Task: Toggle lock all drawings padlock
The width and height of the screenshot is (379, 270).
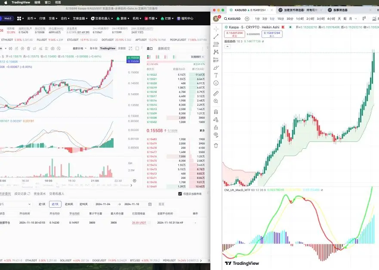Action: tap(216, 127)
